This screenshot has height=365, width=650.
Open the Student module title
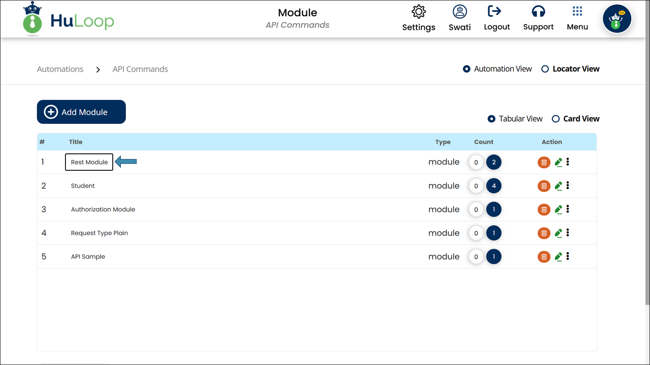click(83, 186)
